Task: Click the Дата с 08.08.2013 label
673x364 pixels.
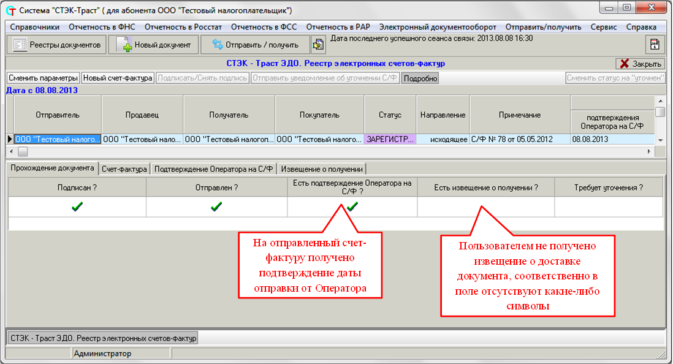Action: tap(42, 91)
